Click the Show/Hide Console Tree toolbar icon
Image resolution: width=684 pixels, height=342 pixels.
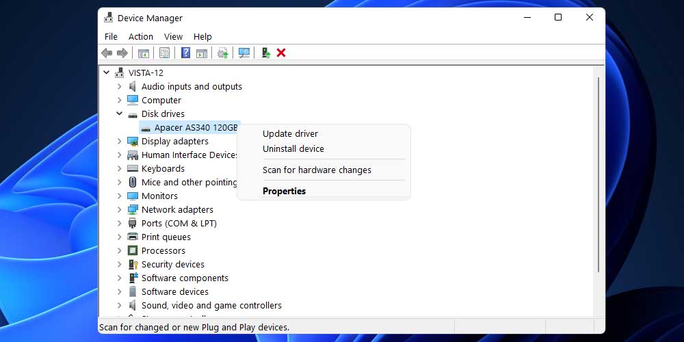144,53
